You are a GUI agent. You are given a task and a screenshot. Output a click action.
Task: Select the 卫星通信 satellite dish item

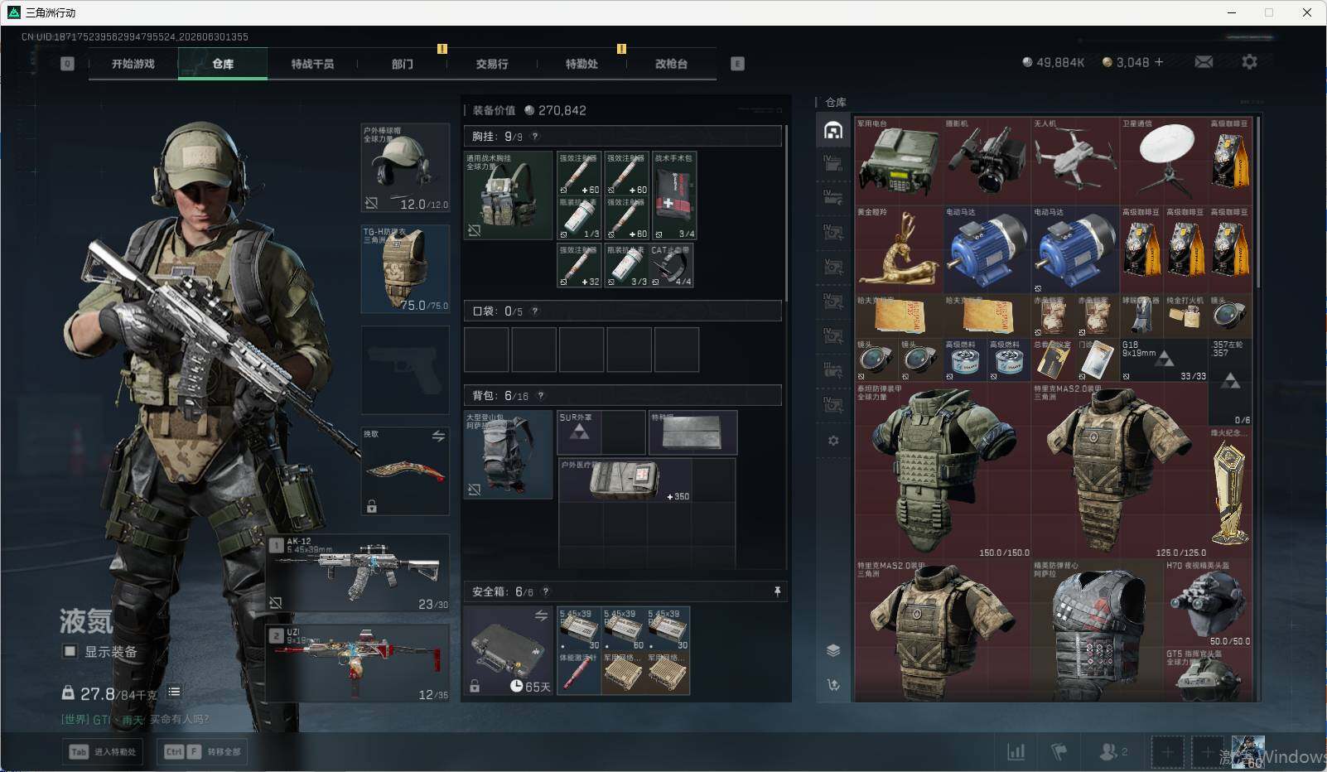(1164, 161)
